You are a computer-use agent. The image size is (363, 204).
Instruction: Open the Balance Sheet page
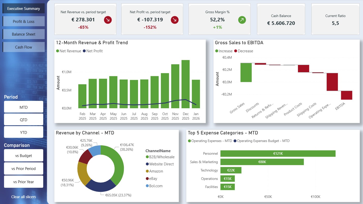pyautogui.click(x=23, y=34)
